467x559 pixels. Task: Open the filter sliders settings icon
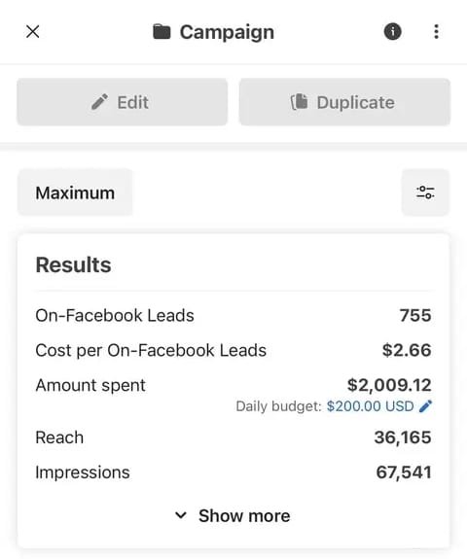425,192
